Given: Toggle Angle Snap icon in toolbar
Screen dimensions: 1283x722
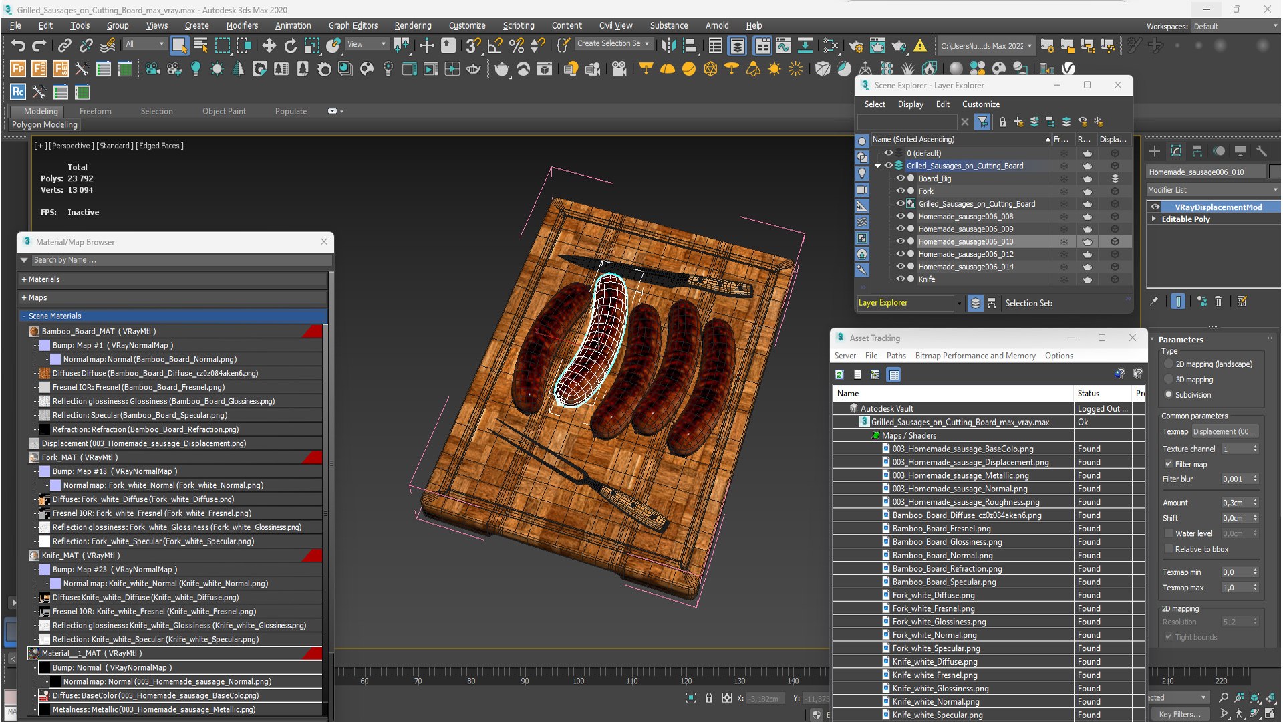Looking at the screenshot, I should 494,45.
